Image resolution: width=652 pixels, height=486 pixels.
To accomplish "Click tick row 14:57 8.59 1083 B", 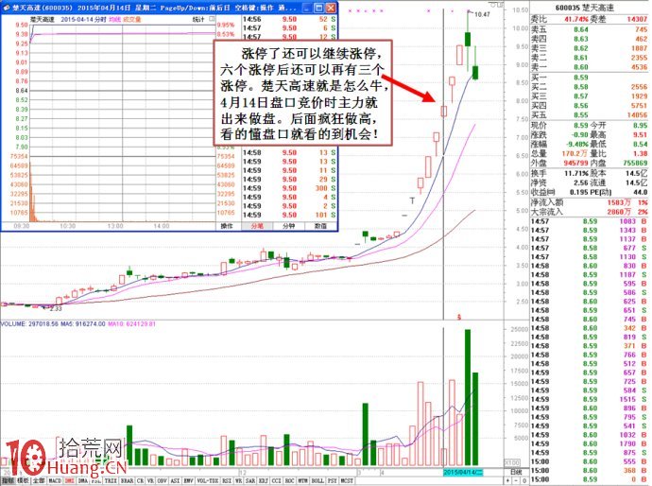I will tap(590, 221).
